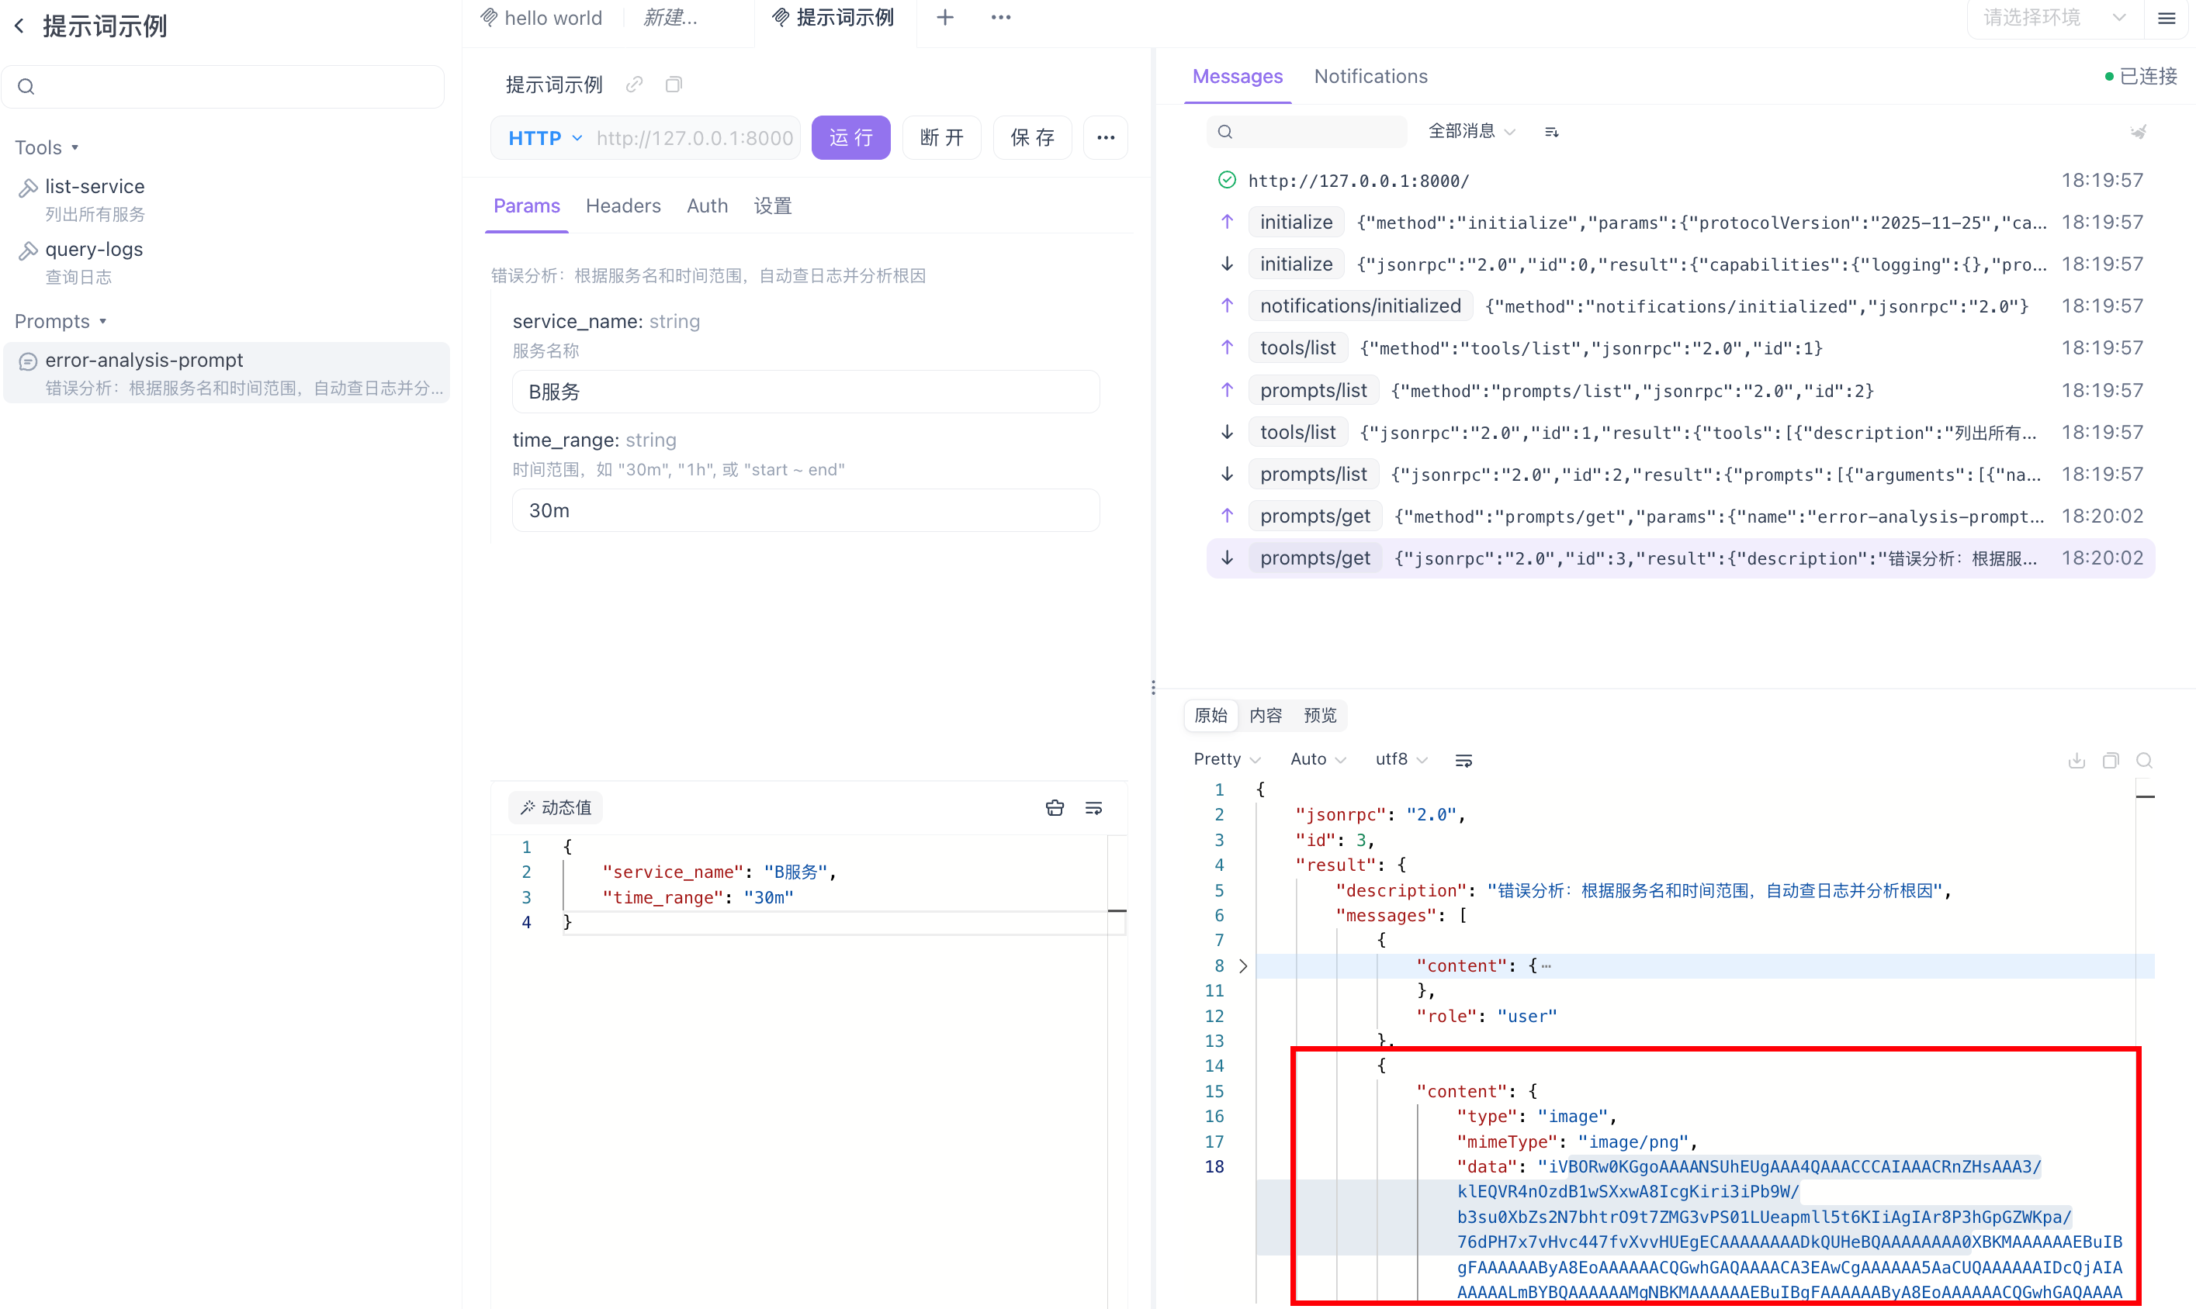2196x1309 pixels.
Task: Expand the folded content block at line 8
Action: [1243, 966]
